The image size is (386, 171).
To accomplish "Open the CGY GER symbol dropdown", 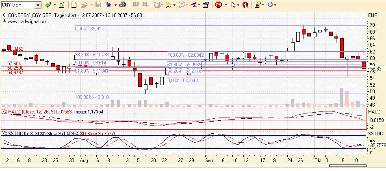I will point(38,5).
